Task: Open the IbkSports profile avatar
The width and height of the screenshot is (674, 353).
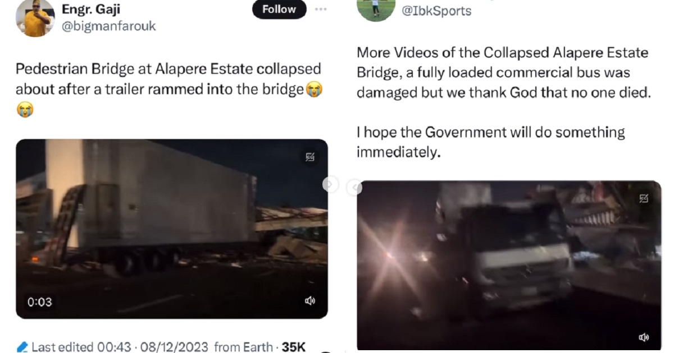Action: (376, 10)
